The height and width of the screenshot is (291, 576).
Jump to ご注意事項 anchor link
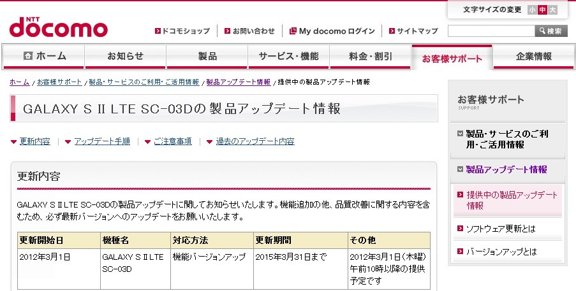tap(173, 141)
